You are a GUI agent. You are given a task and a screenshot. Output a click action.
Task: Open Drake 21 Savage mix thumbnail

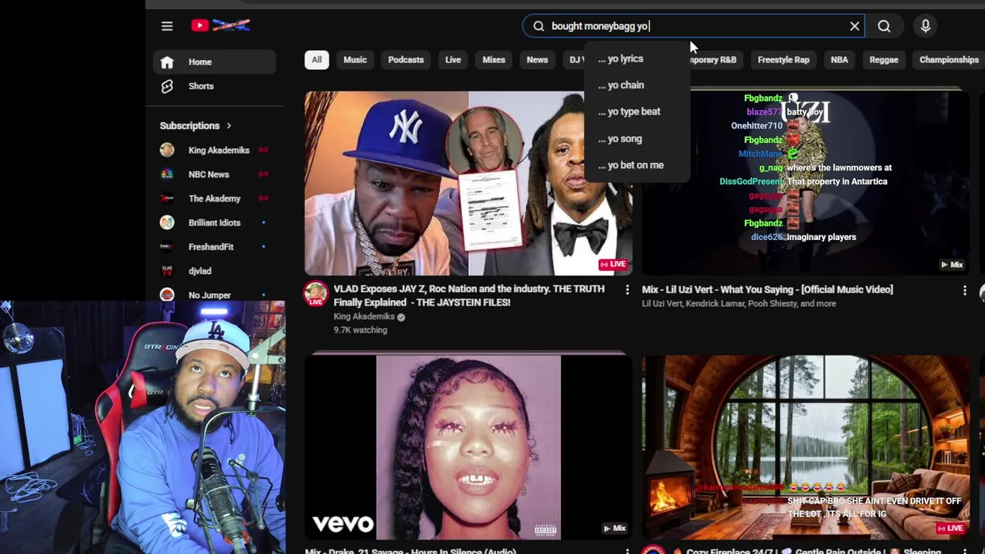[468, 447]
